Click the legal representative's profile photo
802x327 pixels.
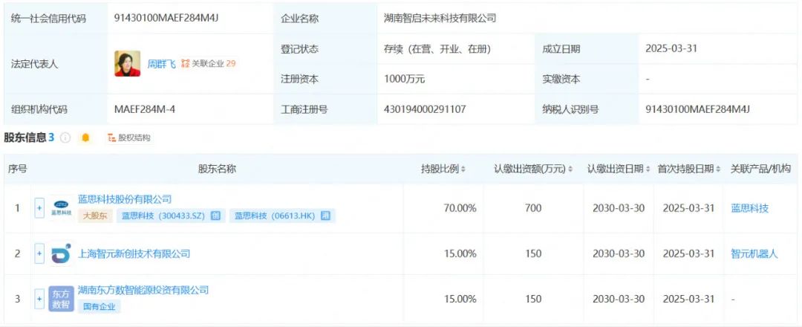click(127, 64)
